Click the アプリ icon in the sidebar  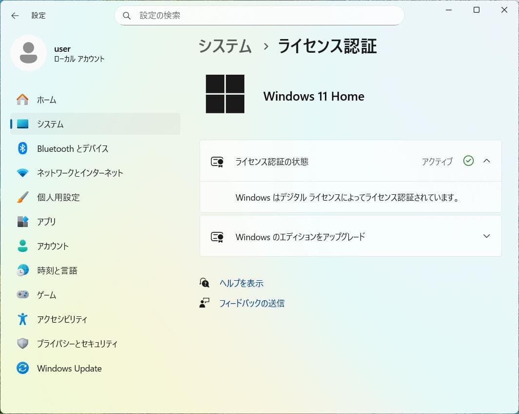pyautogui.click(x=22, y=221)
